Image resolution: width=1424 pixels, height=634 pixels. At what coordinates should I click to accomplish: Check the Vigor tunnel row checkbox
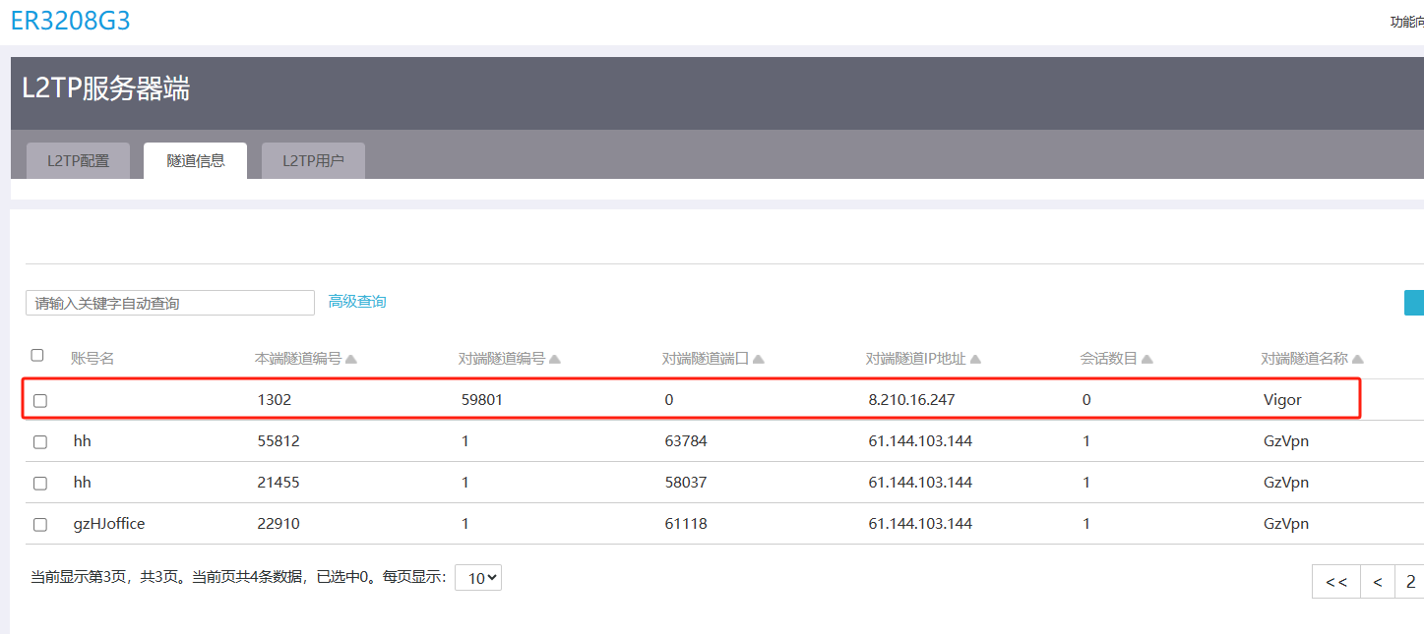coord(40,401)
